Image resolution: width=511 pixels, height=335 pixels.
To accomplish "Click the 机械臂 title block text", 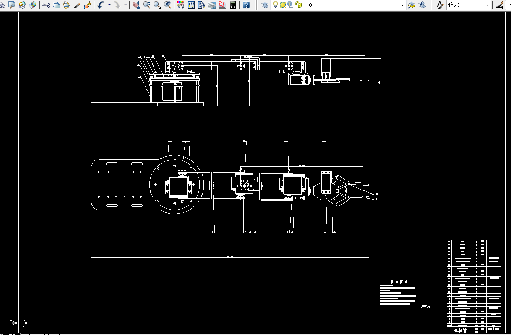I will click(x=460, y=330).
